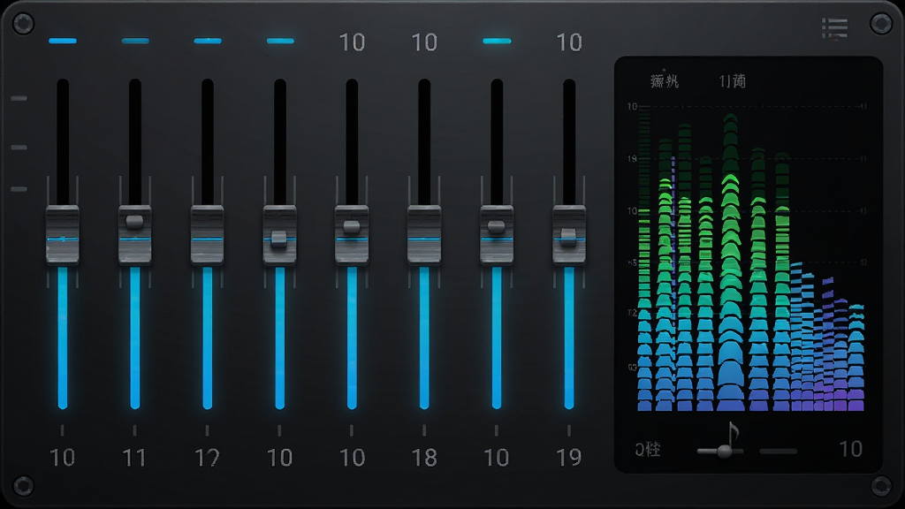Select the second tab in the spectrum panel
The width and height of the screenshot is (905, 509).
click(732, 81)
